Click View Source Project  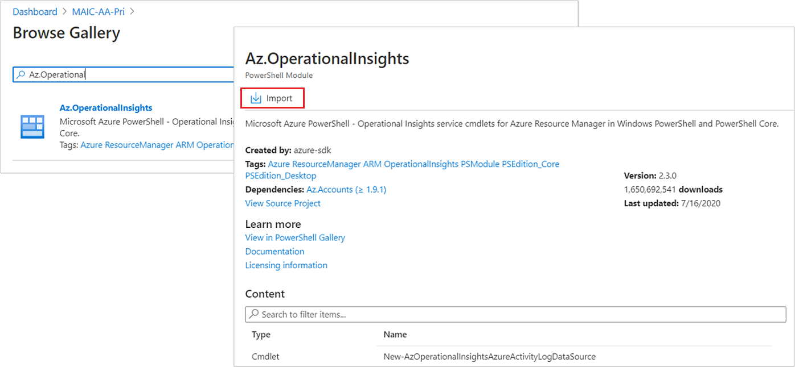click(282, 203)
